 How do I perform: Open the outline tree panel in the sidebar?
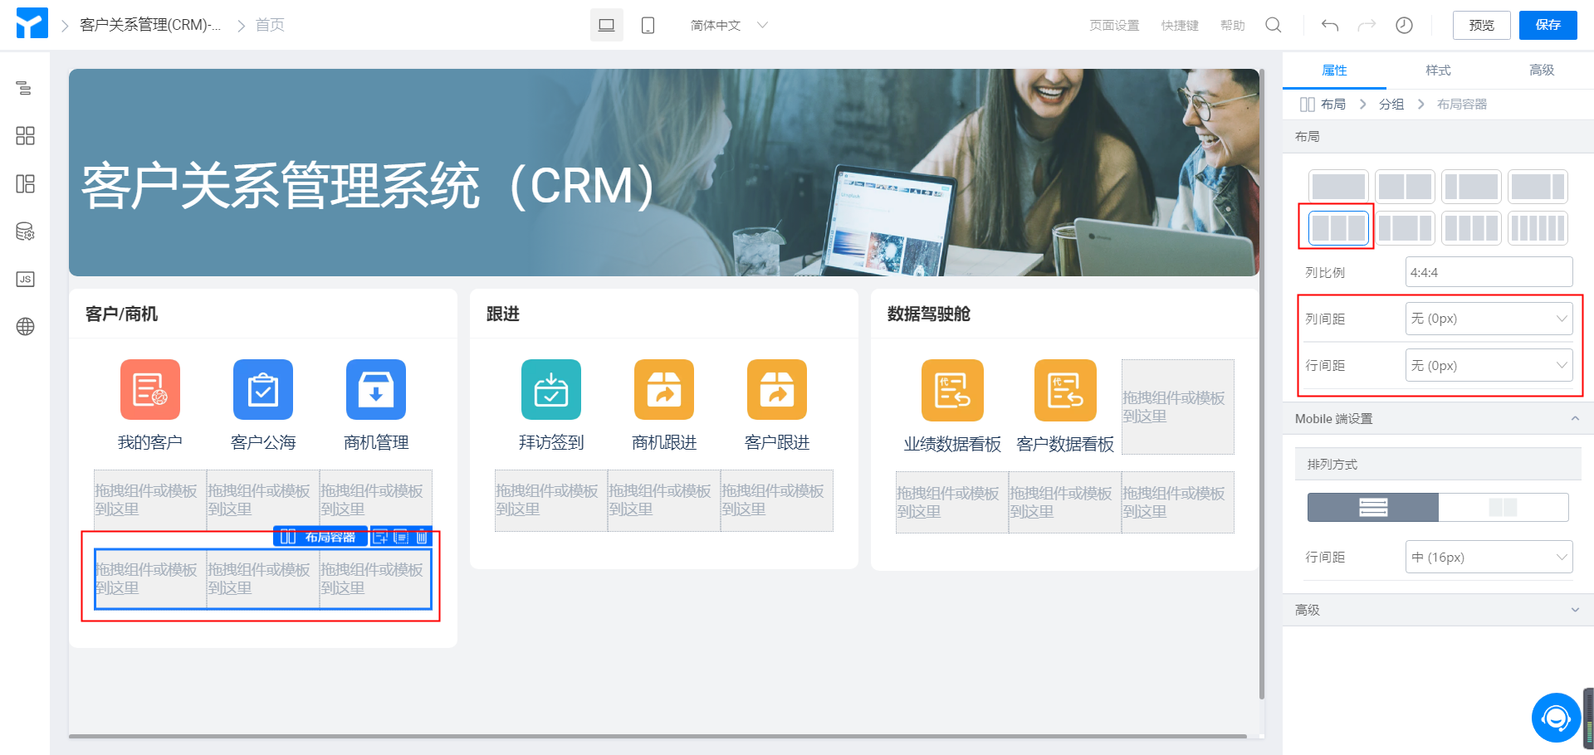coord(25,88)
